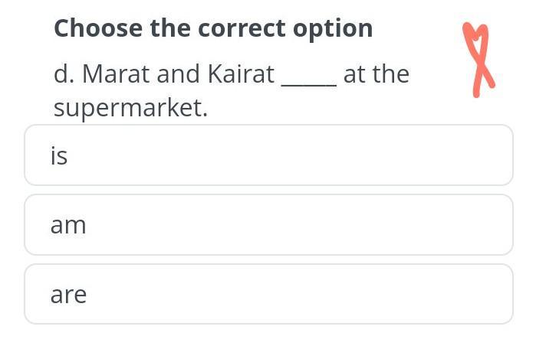Viewport: 536px width, 359px height.
Task: Click the "am" text label
Action: point(68,226)
